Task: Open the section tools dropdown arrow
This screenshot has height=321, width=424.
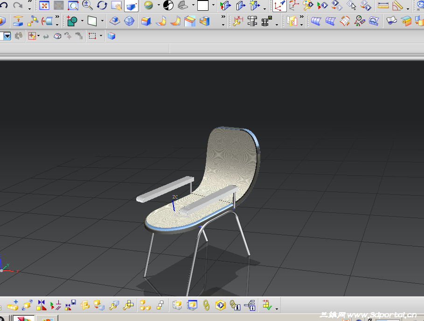Action: 265,9
